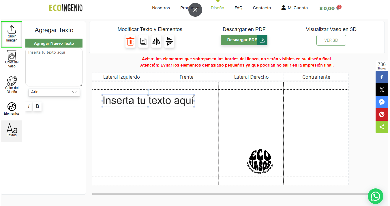Screen dimensions: 390x206
Task: Open the Color del Diseño palette
Action: coord(12,85)
